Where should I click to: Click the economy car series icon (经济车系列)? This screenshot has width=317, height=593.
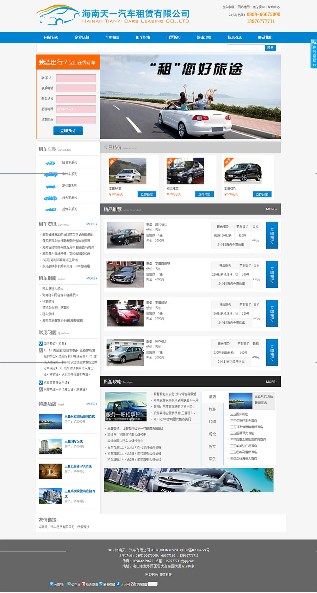click(x=50, y=163)
